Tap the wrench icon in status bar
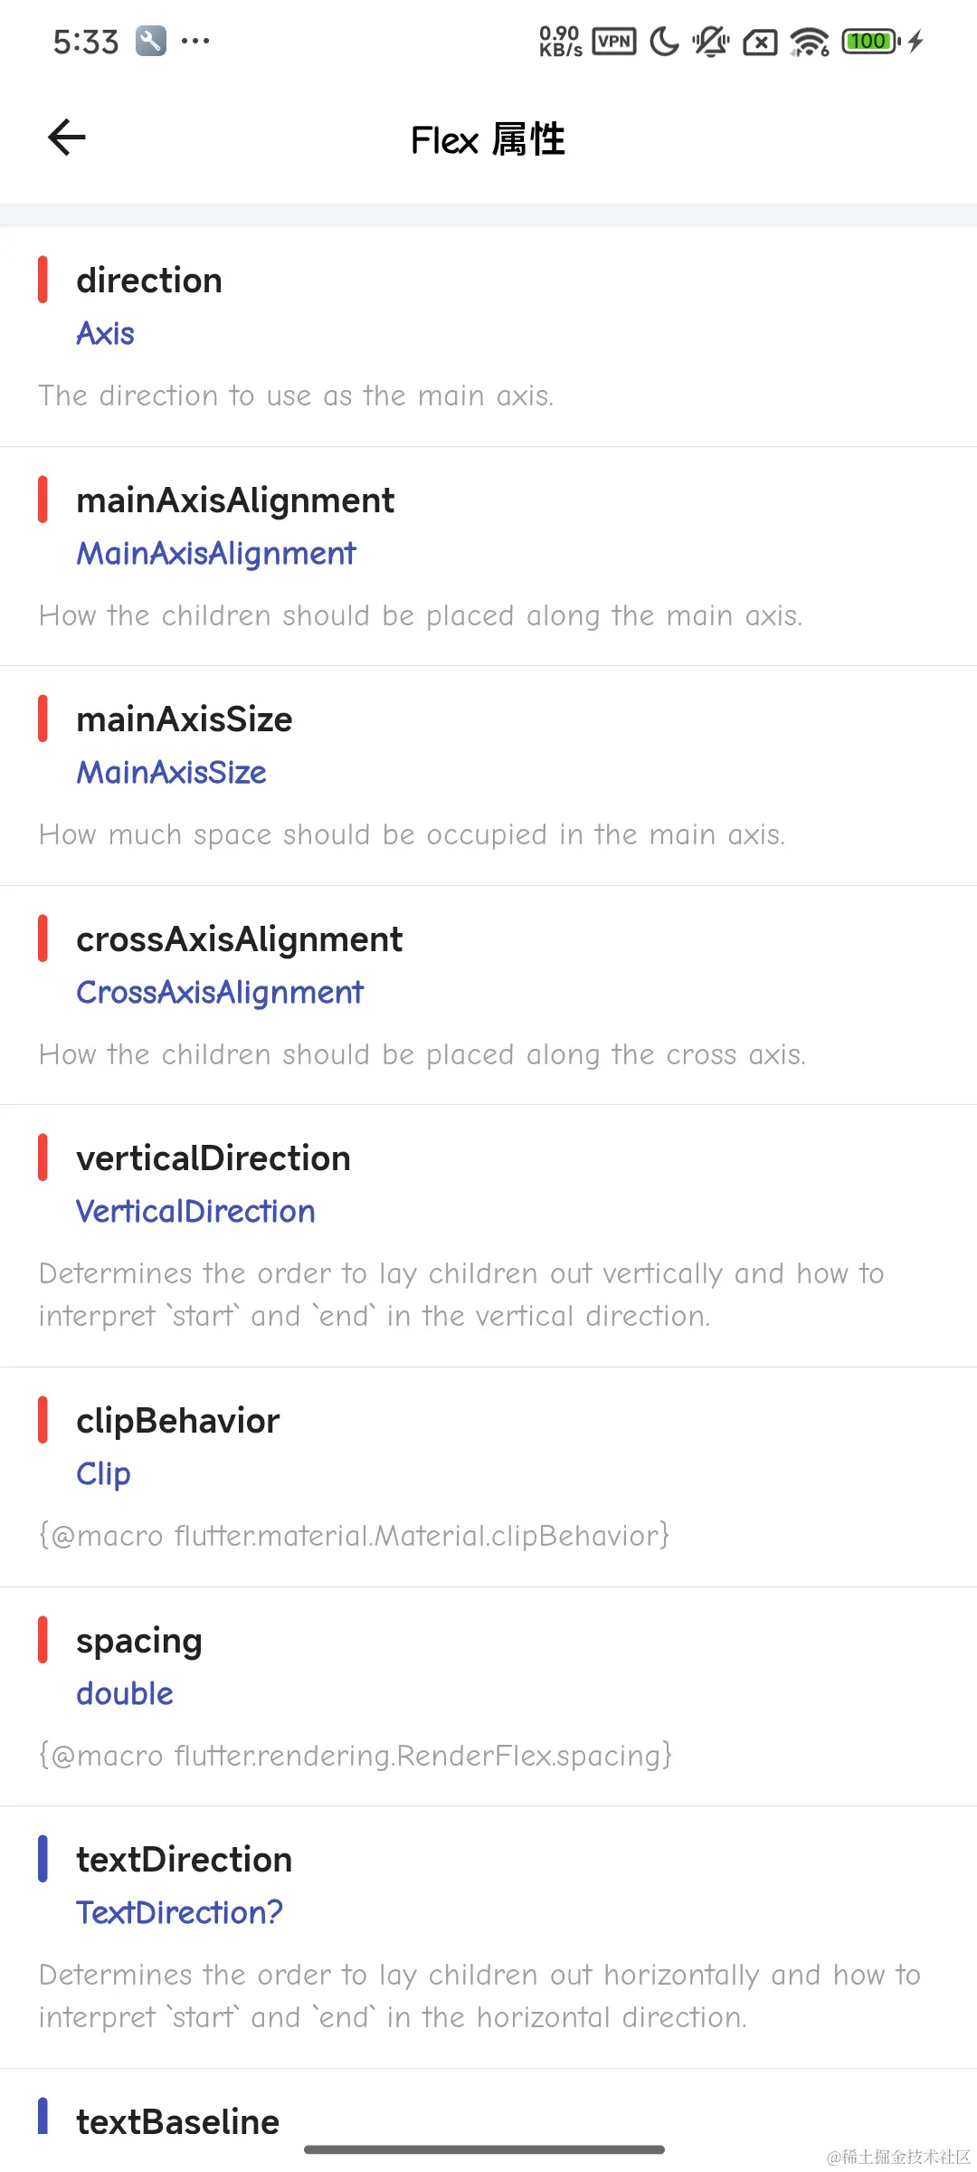The image size is (977, 2172). (x=151, y=42)
